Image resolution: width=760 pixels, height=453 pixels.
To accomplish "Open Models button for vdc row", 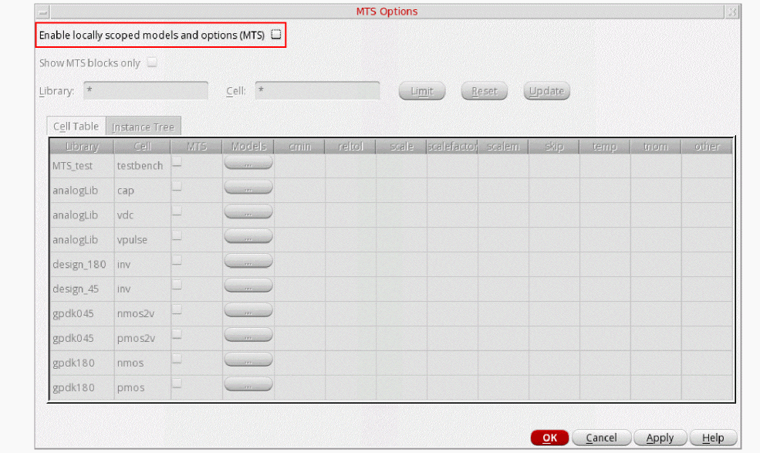I will click(x=248, y=212).
